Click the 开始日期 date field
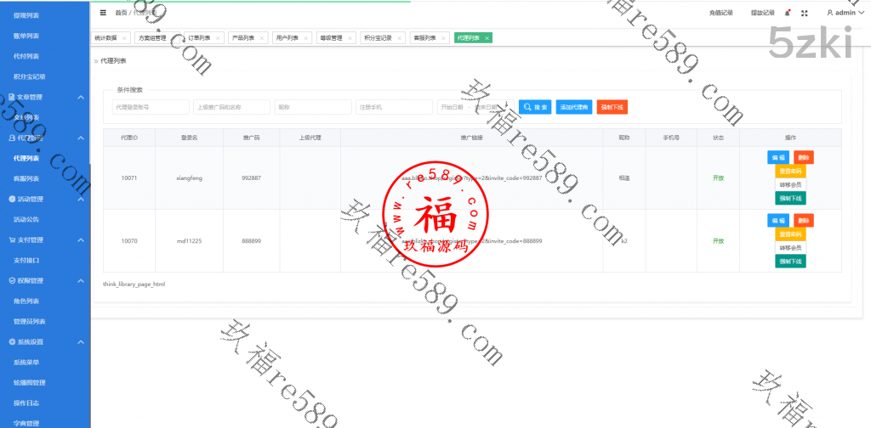This screenshot has width=871, height=428. tap(453, 107)
